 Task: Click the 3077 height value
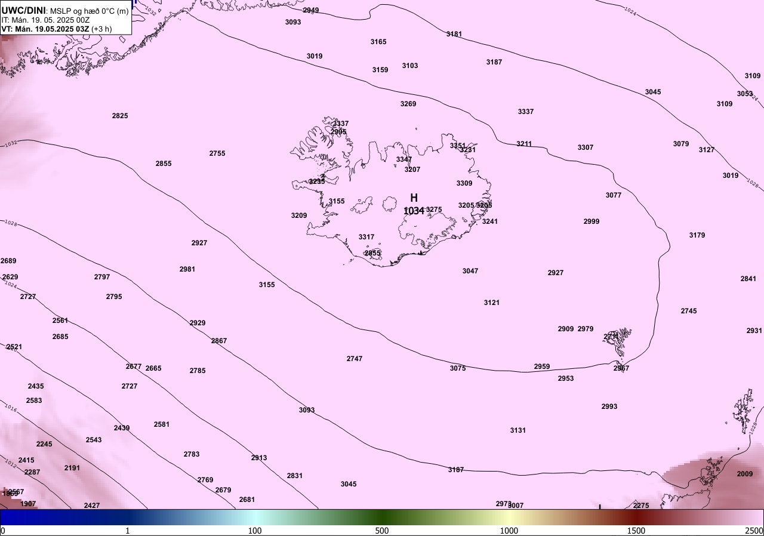pyautogui.click(x=614, y=195)
